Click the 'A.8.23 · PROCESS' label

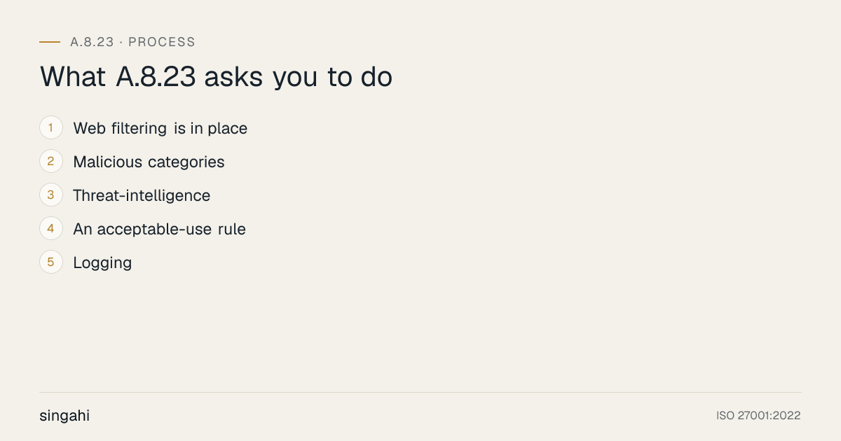click(132, 42)
